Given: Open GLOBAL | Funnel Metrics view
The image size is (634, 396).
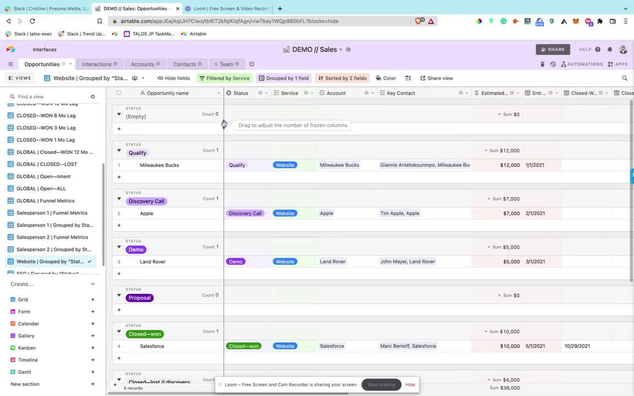Looking at the screenshot, I should tap(45, 201).
